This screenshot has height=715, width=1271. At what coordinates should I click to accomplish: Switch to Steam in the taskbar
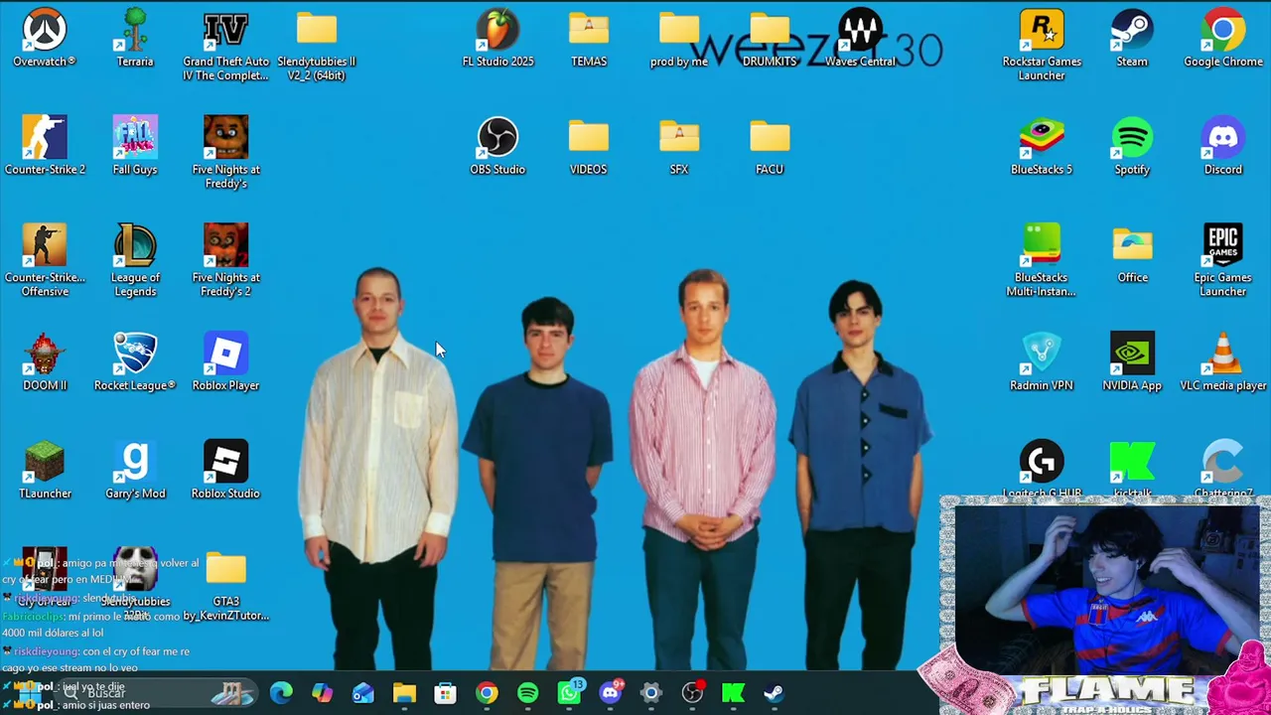(x=775, y=693)
